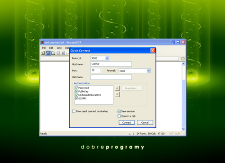Click the disabled Properties button
225x163 pixels.
pyautogui.click(x=132, y=88)
